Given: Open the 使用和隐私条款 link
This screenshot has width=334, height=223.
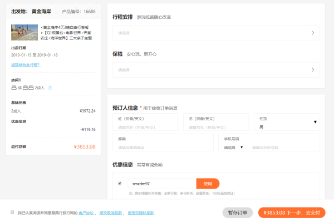Looking at the screenshot, I should point(141,213).
